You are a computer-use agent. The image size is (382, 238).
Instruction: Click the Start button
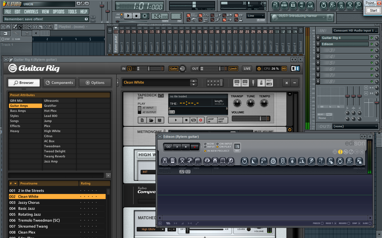point(373,10)
